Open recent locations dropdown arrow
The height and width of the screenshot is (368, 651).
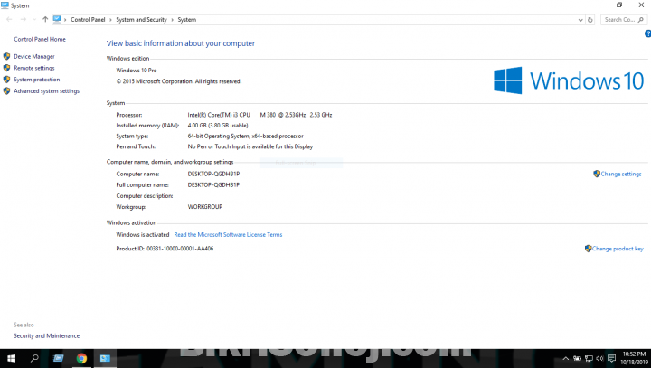point(34,20)
